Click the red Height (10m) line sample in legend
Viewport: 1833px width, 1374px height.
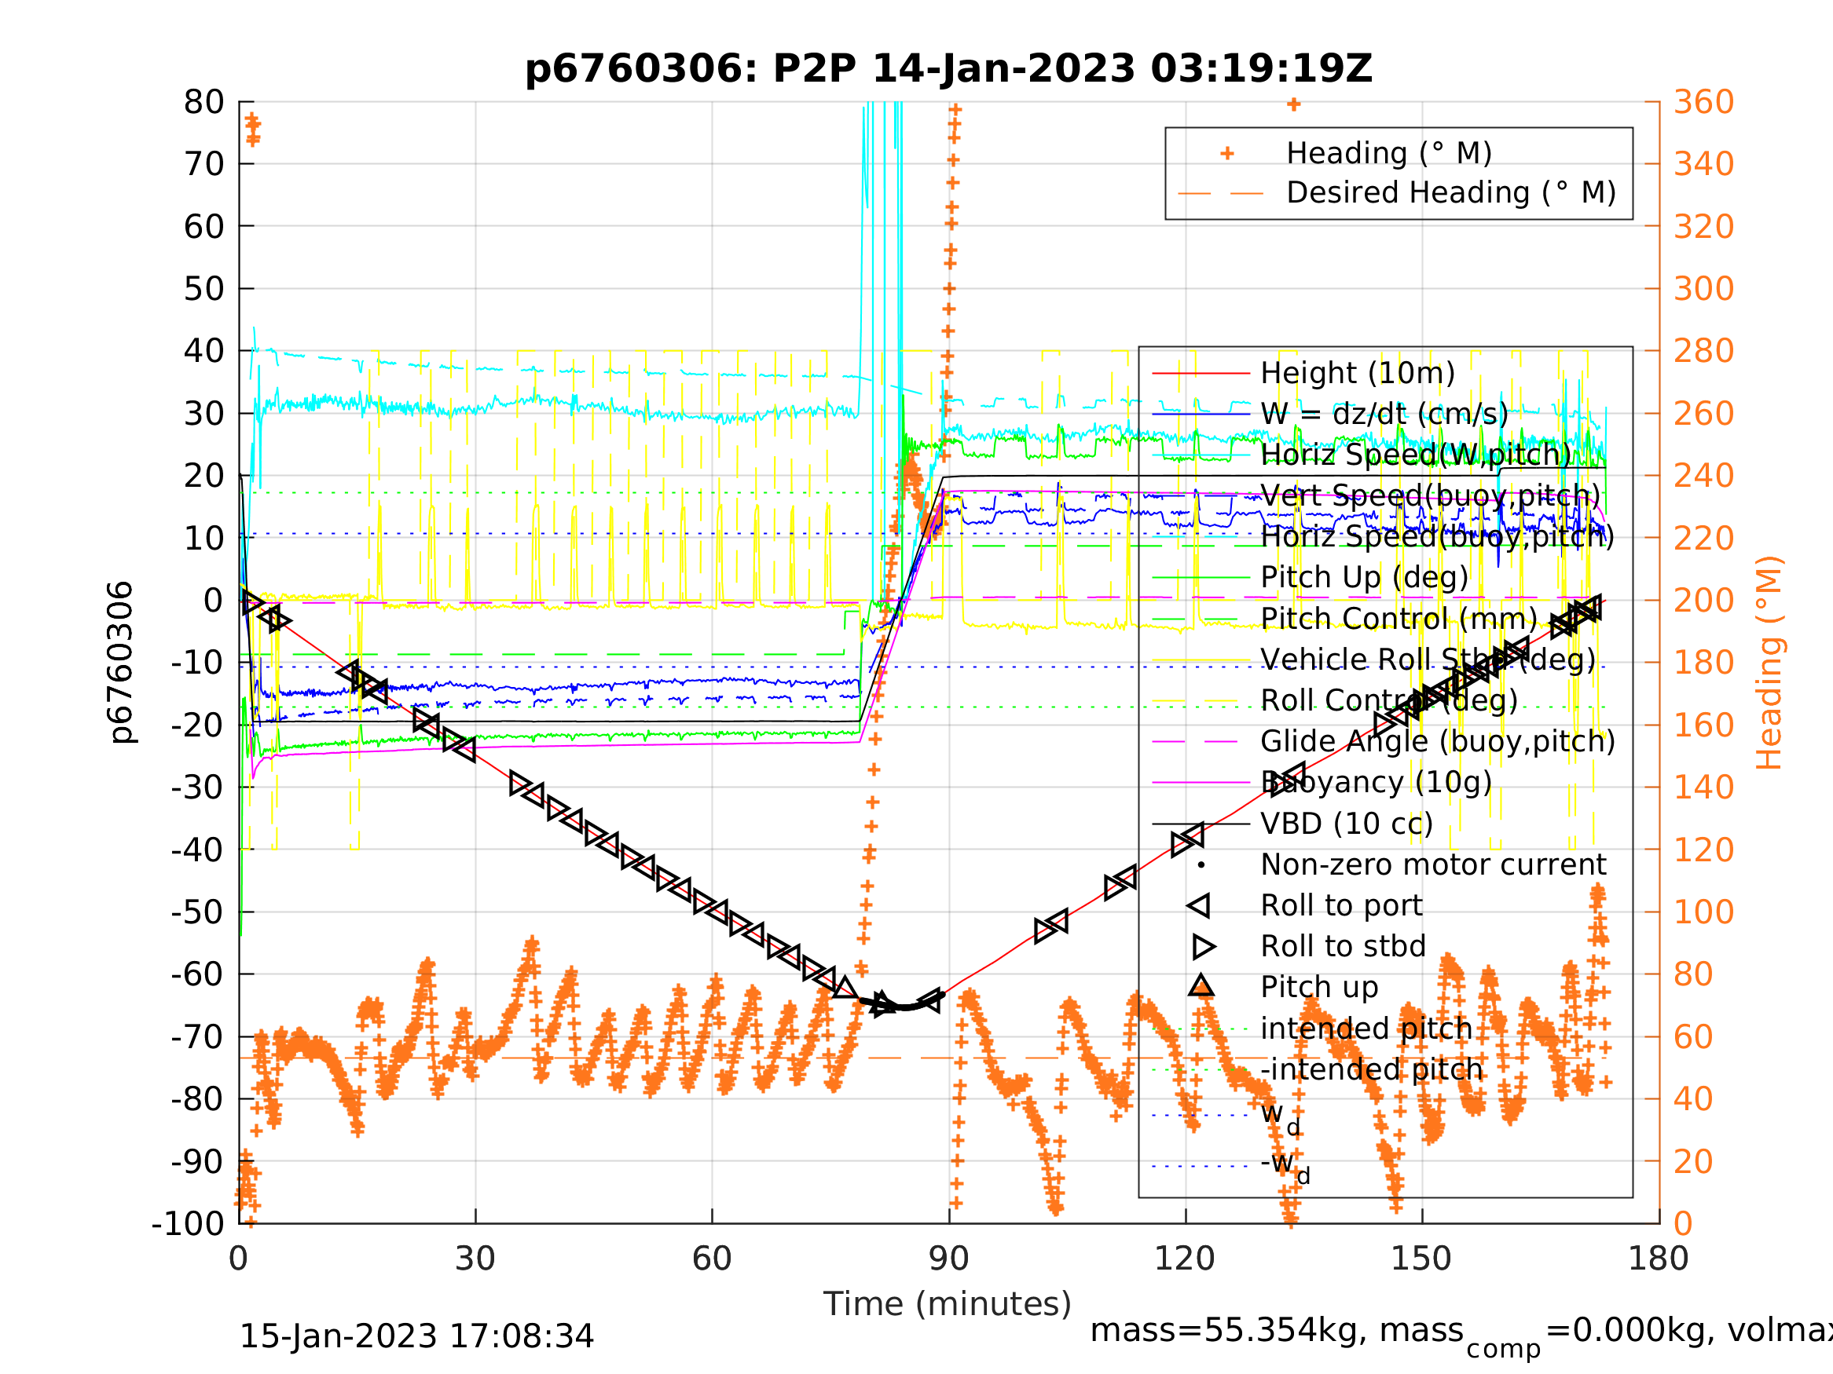point(1201,374)
